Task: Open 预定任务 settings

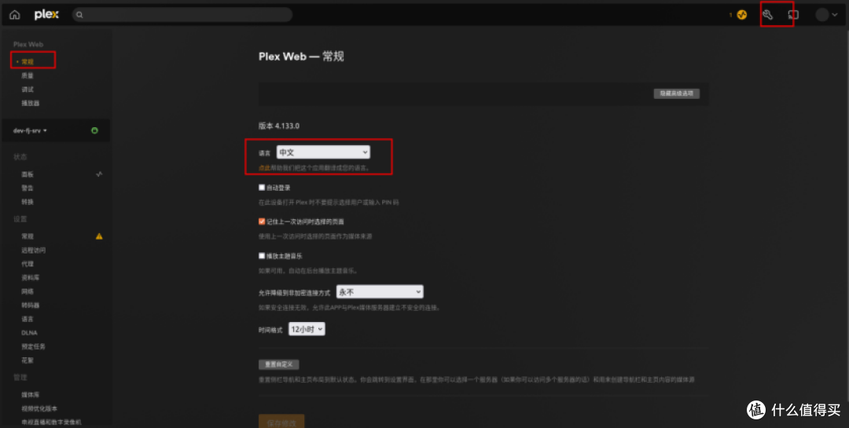Action: click(x=34, y=346)
